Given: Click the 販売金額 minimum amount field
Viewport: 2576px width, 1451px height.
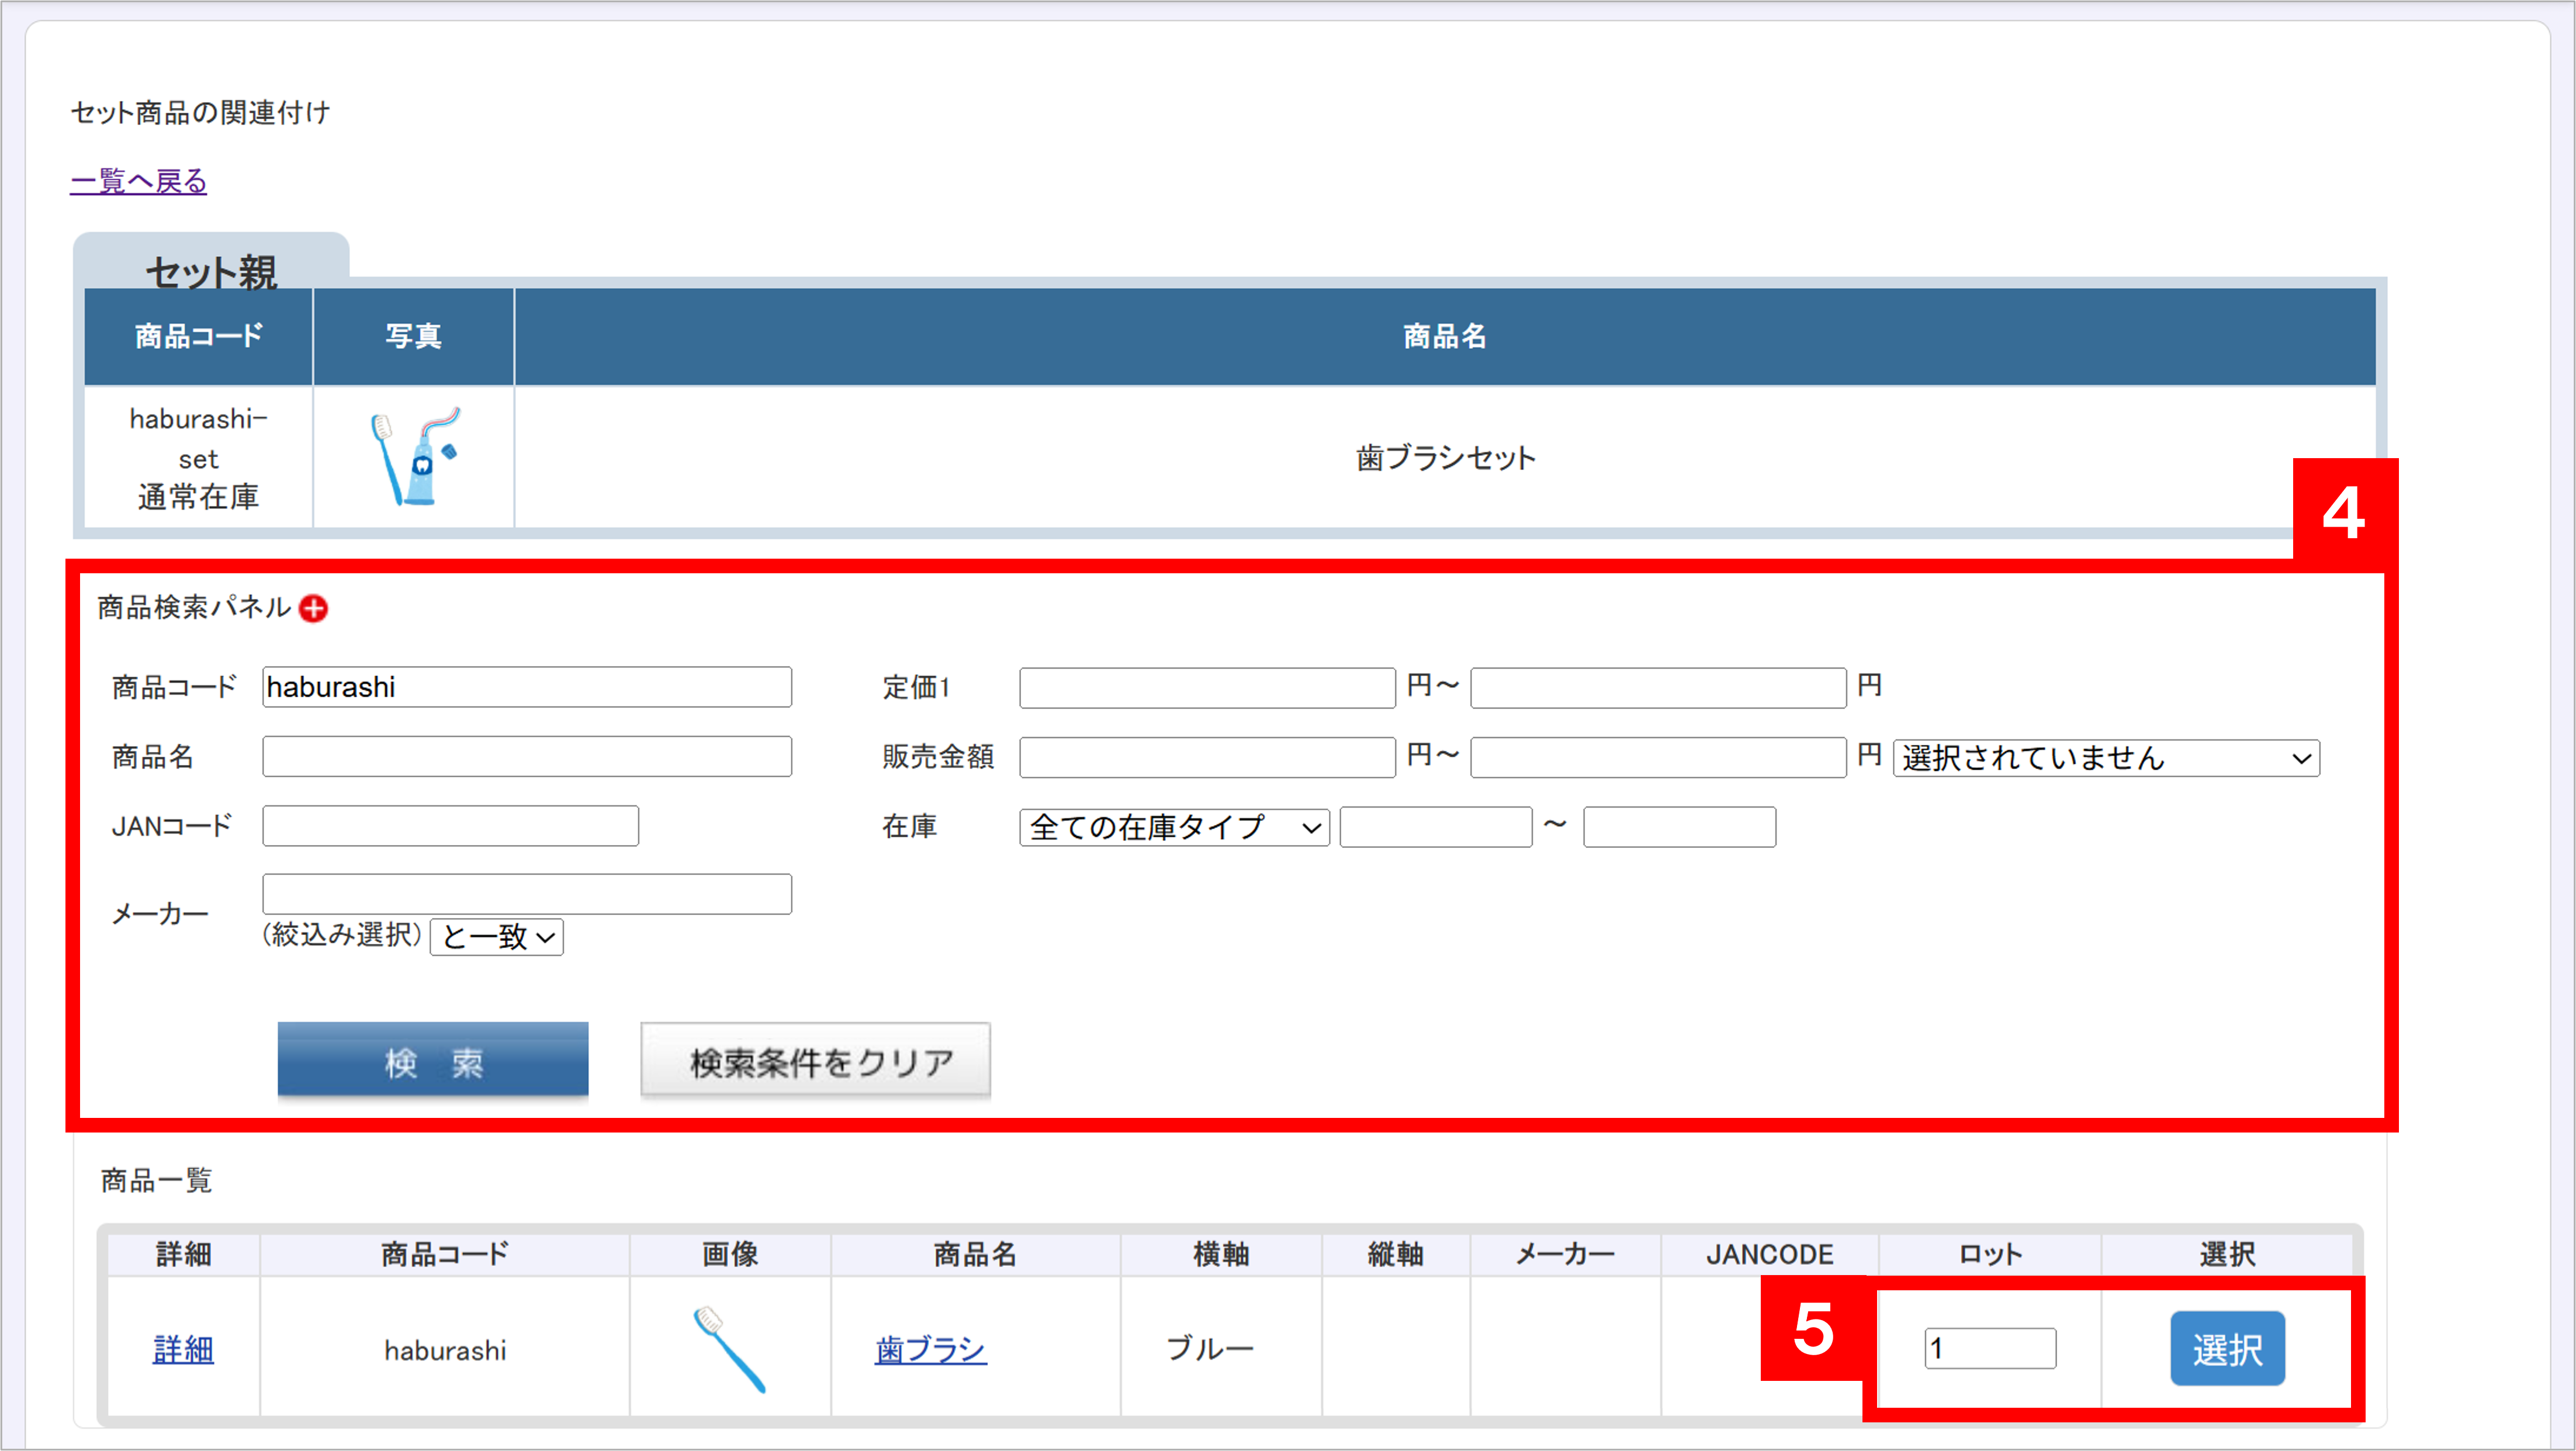Looking at the screenshot, I should pyautogui.click(x=1207, y=757).
